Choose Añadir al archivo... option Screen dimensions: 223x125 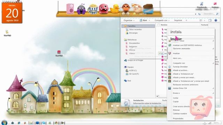coord(180,70)
